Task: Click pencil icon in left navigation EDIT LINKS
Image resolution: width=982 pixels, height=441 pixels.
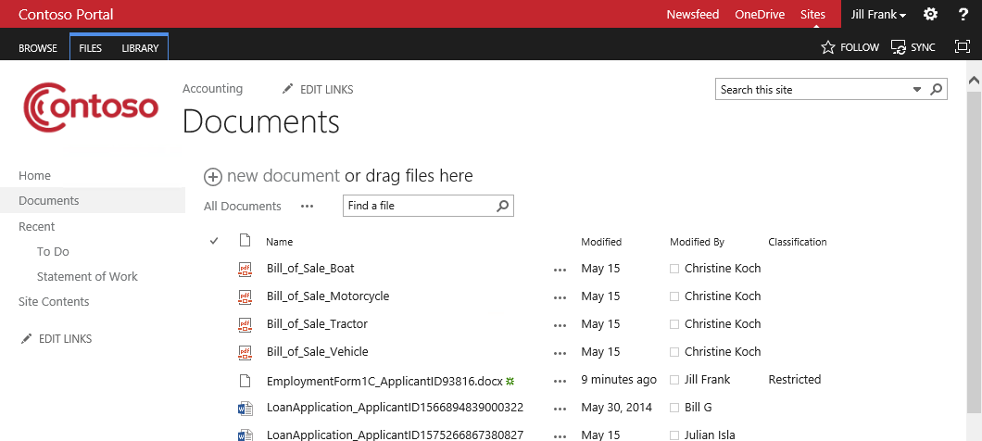Action: pos(26,339)
